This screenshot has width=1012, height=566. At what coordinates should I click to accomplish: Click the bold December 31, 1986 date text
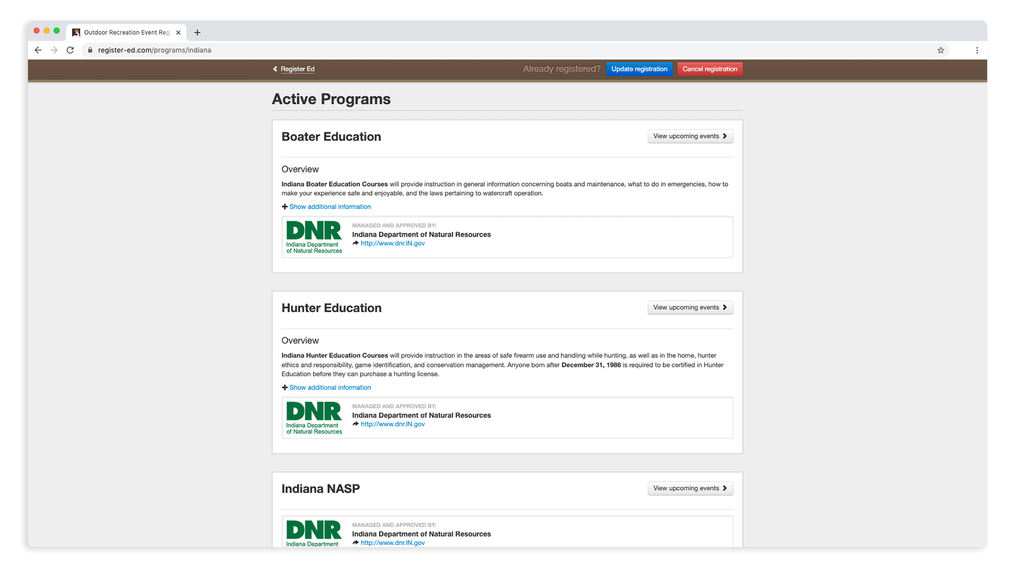click(x=591, y=365)
